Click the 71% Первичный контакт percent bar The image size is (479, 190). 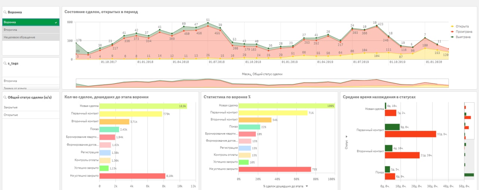pyautogui.click(x=273, y=112)
